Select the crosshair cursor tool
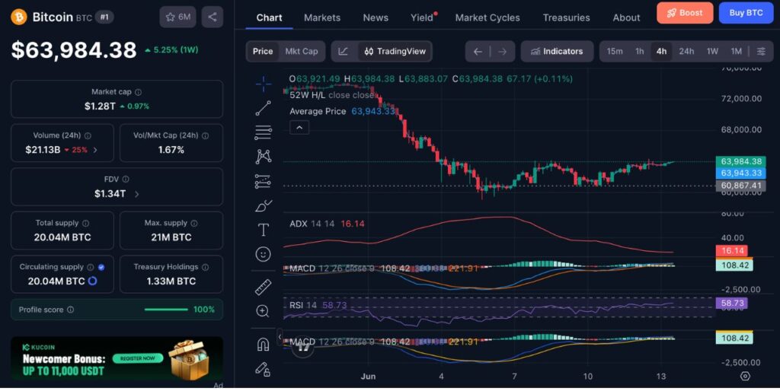The height and width of the screenshot is (391, 780). point(263,84)
